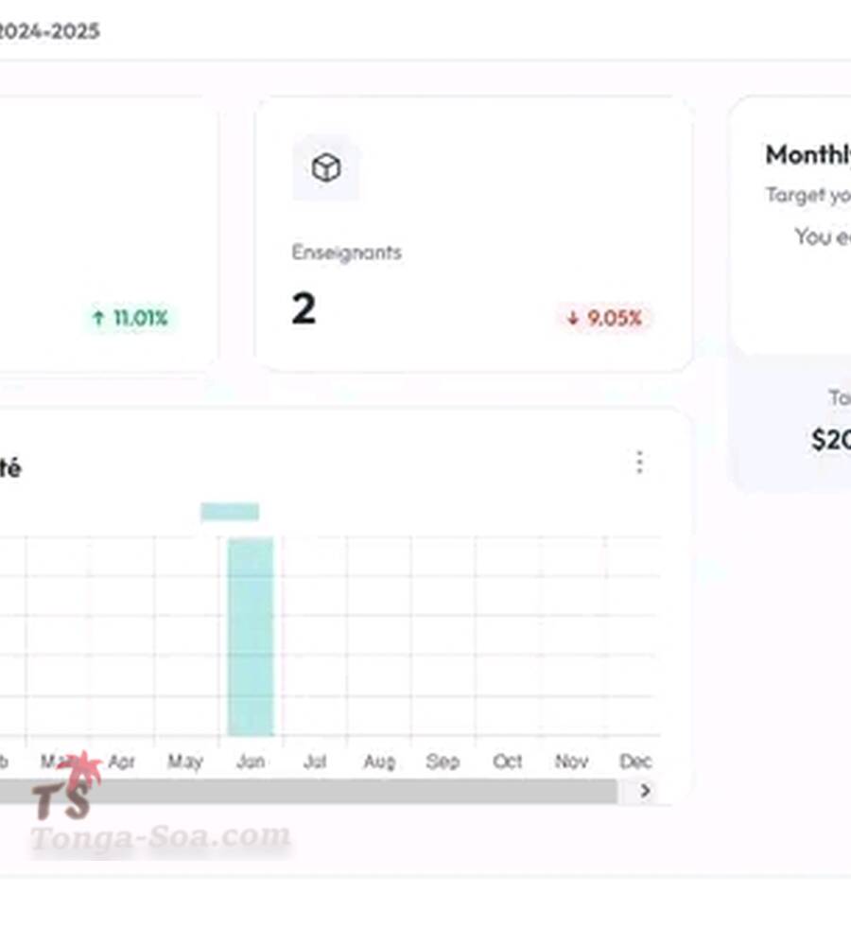Click the scrollbar's right arrow button
Viewport: 851px width, 946px height.
point(646,791)
